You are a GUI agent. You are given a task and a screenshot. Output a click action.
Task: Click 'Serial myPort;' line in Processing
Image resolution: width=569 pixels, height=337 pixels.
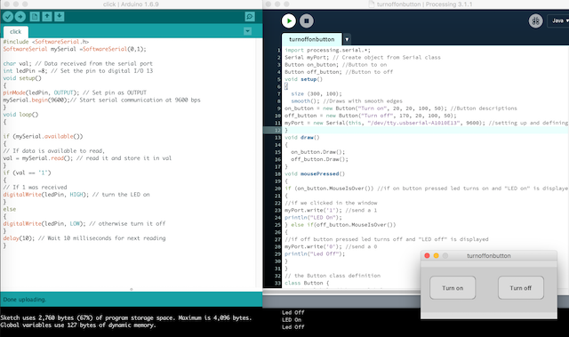click(x=363, y=57)
